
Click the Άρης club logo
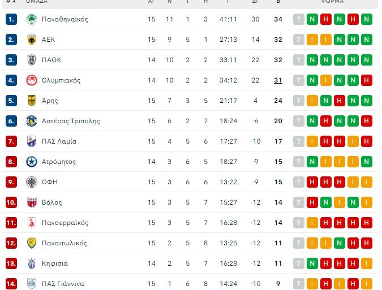[x=31, y=101]
